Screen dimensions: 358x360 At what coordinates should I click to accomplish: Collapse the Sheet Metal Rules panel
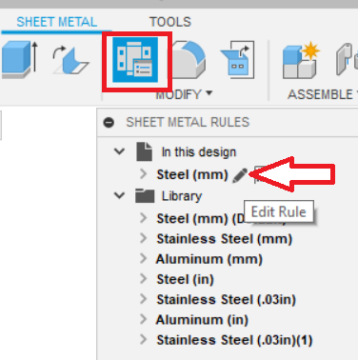[109, 122]
